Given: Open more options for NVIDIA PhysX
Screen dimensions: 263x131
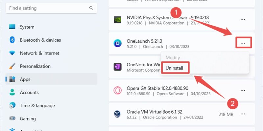Looking at the screenshot, I should [x=243, y=20].
